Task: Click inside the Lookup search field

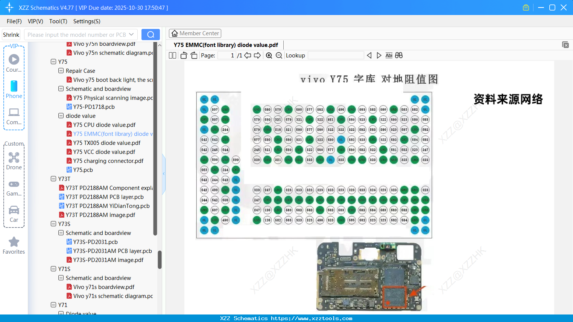Action: click(x=335, y=55)
